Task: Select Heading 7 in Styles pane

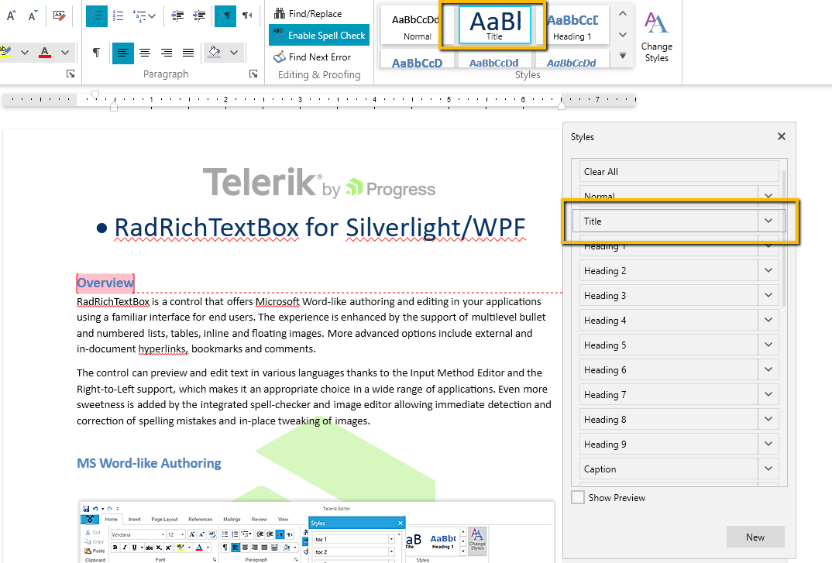Action: (x=669, y=395)
